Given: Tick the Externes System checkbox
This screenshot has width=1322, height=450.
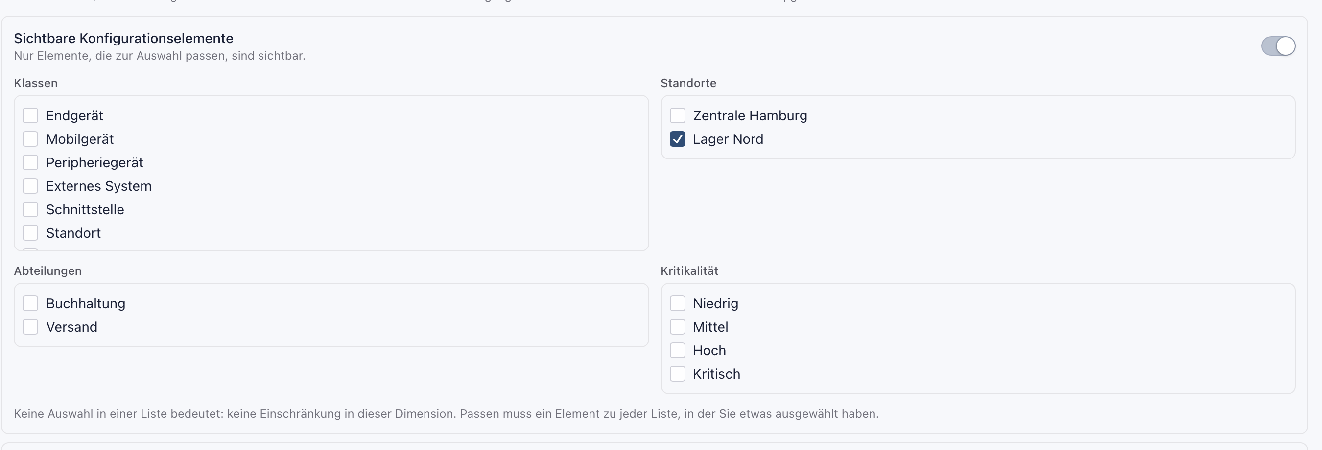Looking at the screenshot, I should tap(30, 186).
